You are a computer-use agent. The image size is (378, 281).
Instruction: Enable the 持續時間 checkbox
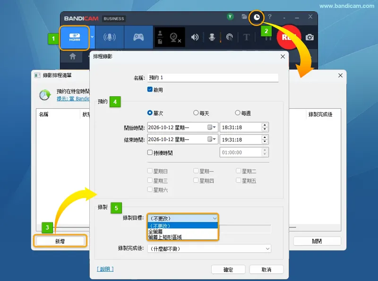(150, 153)
